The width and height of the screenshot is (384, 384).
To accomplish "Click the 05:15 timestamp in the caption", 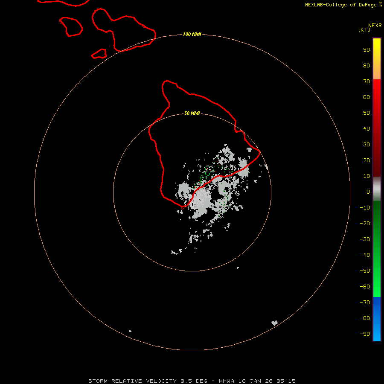I will coord(286,381).
